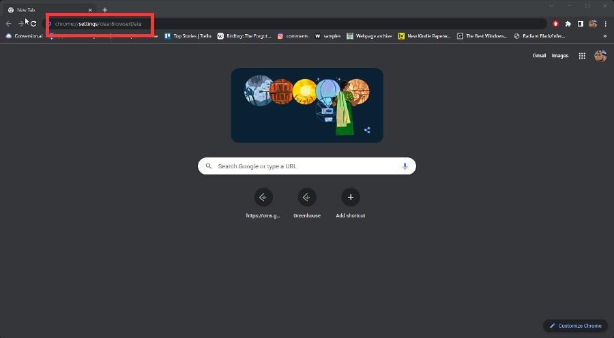The image size is (614, 338).
Task: Open the Google apps grid icon
Action: [583, 56]
